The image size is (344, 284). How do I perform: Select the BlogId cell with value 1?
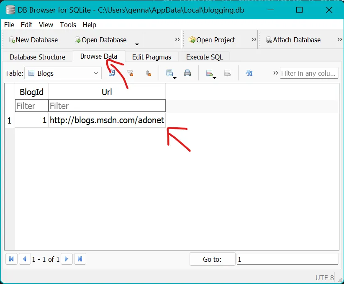coord(31,120)
